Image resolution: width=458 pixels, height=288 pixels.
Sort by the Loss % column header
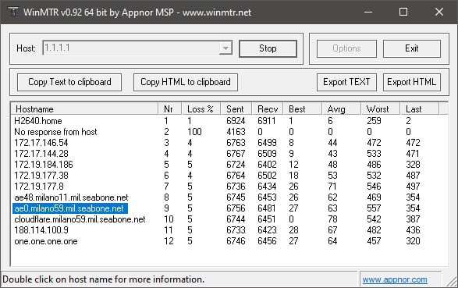tap(201, 109)
